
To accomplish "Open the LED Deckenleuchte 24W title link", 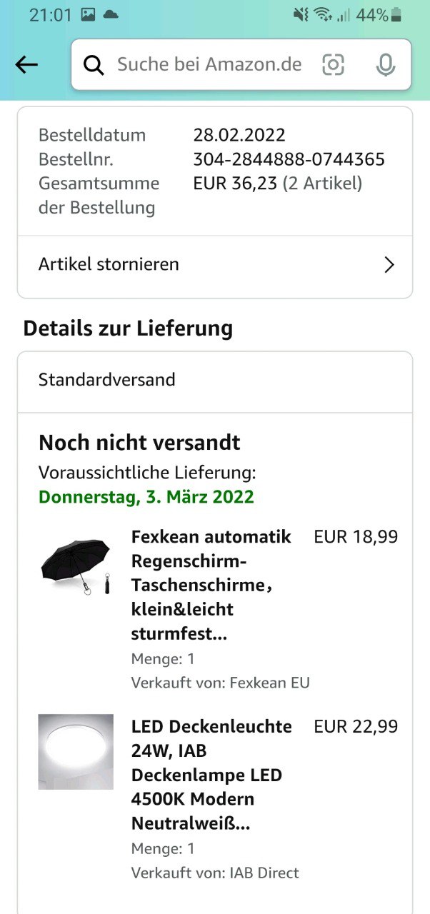I will click(211, 775).
